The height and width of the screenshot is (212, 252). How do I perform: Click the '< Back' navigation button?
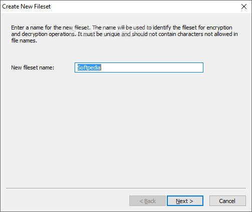[x=147, y=201]
